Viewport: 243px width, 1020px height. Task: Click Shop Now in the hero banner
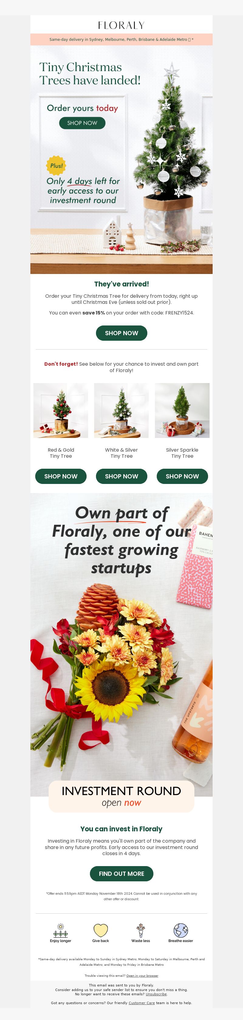(82, 123)
